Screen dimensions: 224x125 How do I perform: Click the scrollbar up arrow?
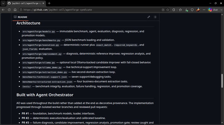222,14
